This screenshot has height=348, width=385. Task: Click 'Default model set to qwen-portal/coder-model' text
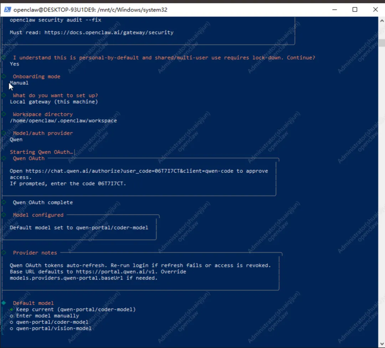[79, 228]
